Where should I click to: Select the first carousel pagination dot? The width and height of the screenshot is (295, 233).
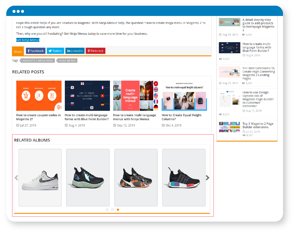107,209
